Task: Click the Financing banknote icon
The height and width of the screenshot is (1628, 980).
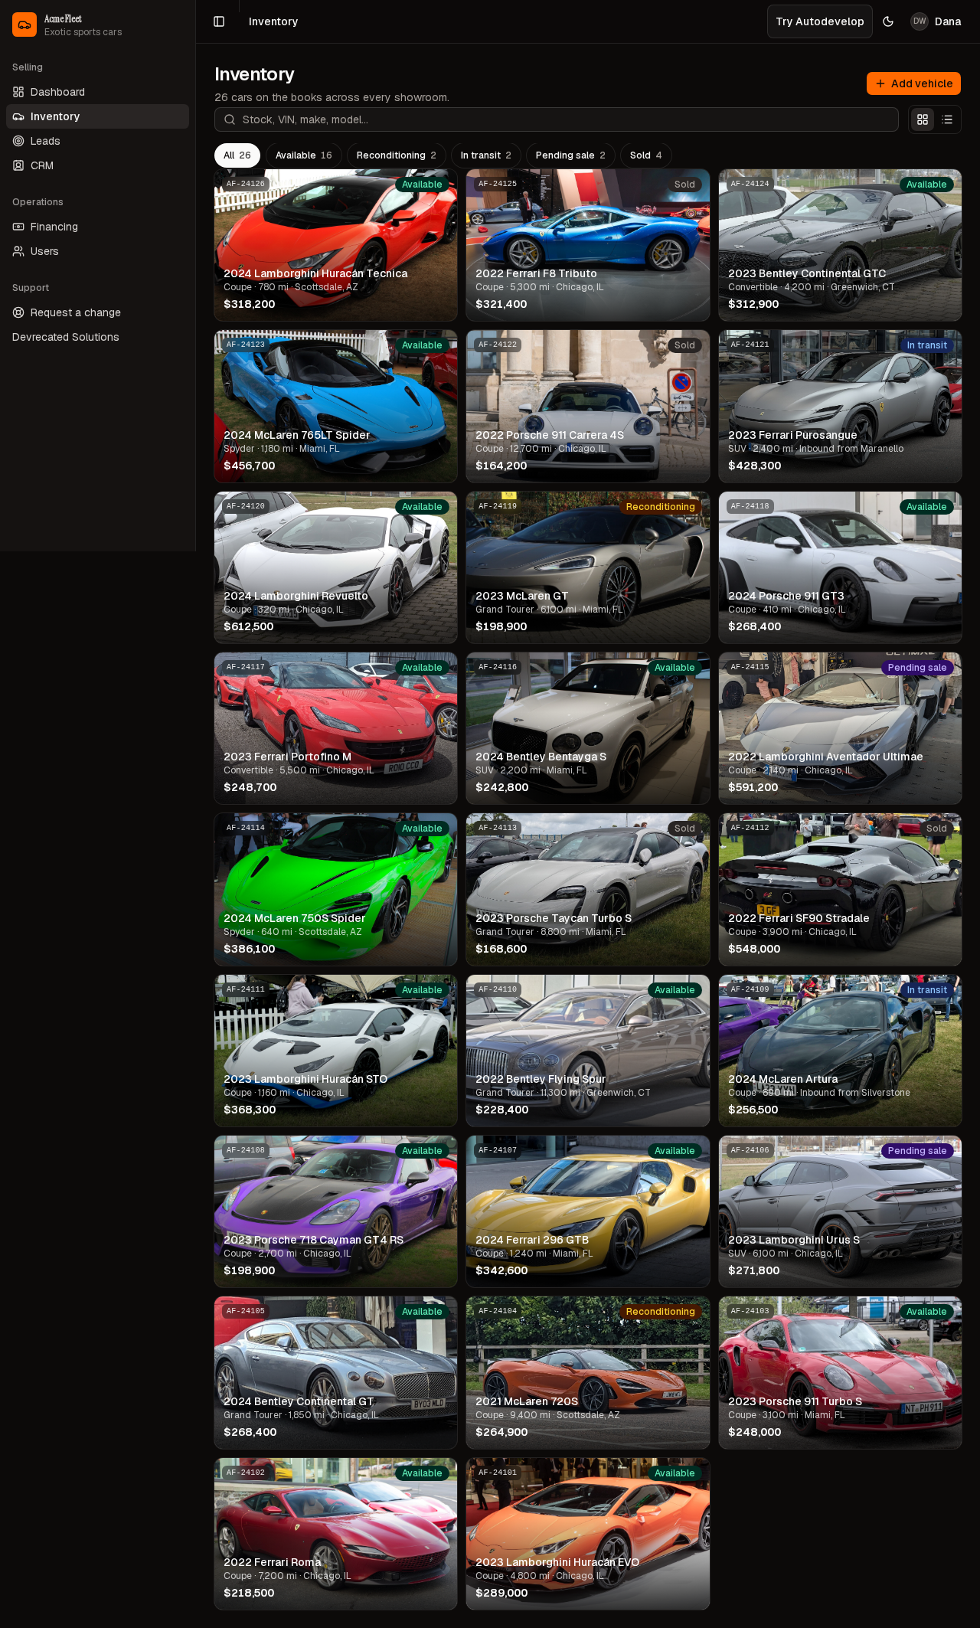Action: click(18, 227)
